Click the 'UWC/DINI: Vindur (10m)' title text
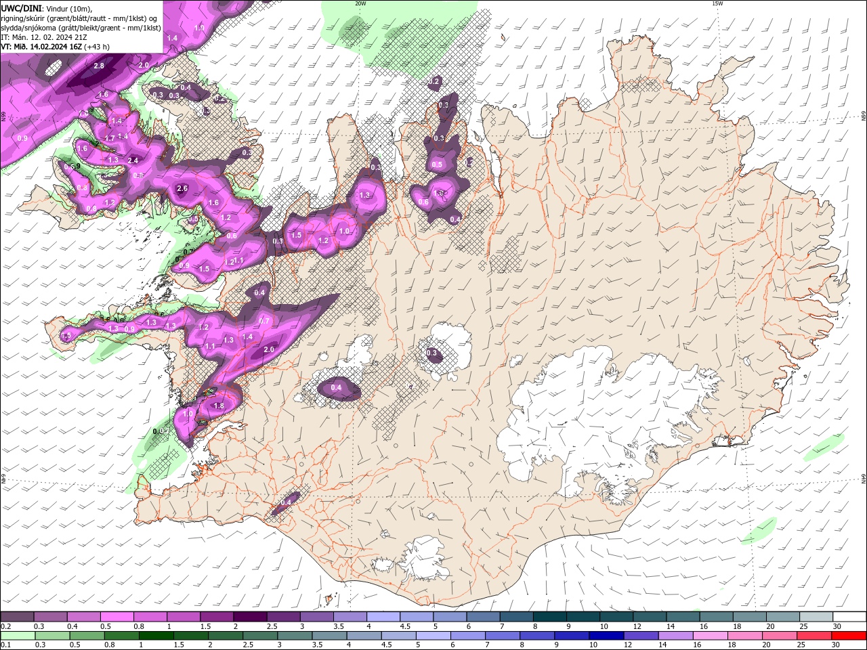The height and width of the screenshot is (650, 867). pos(46,8)
